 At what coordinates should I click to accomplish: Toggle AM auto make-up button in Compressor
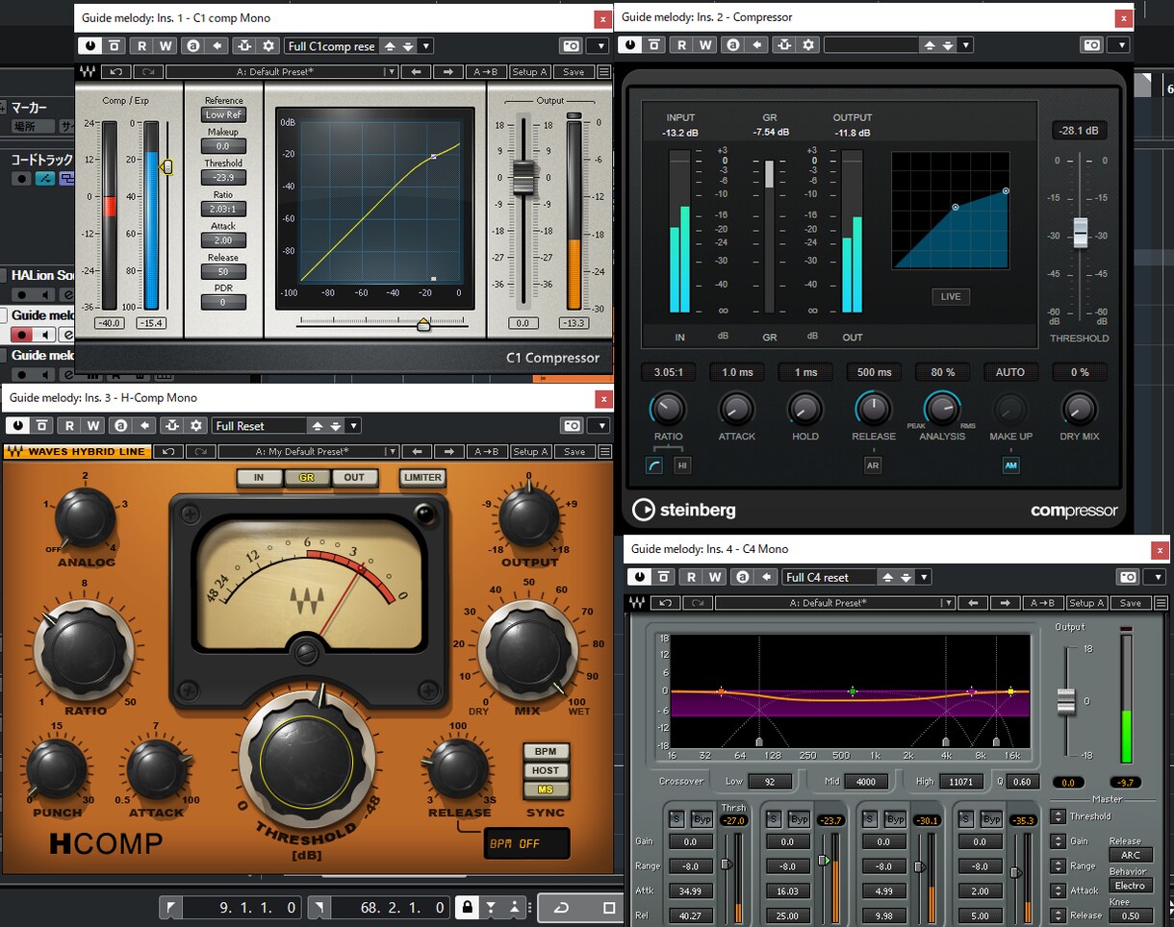(1011, 465)
